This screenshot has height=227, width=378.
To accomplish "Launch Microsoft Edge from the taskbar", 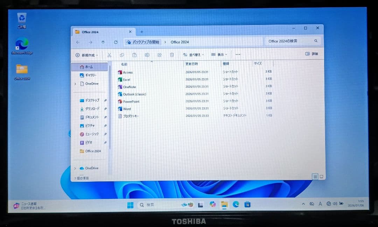I will tap(235, 203).
